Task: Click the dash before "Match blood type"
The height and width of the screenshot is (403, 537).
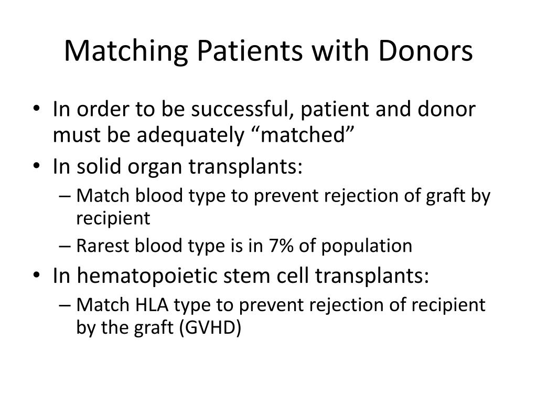Action: point(65,196)
